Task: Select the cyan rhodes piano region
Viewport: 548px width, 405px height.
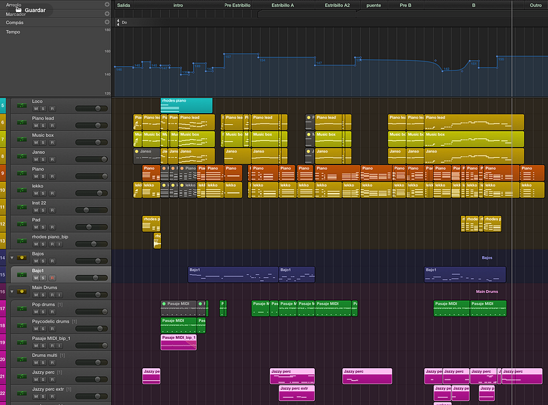Action: point(186,106)
